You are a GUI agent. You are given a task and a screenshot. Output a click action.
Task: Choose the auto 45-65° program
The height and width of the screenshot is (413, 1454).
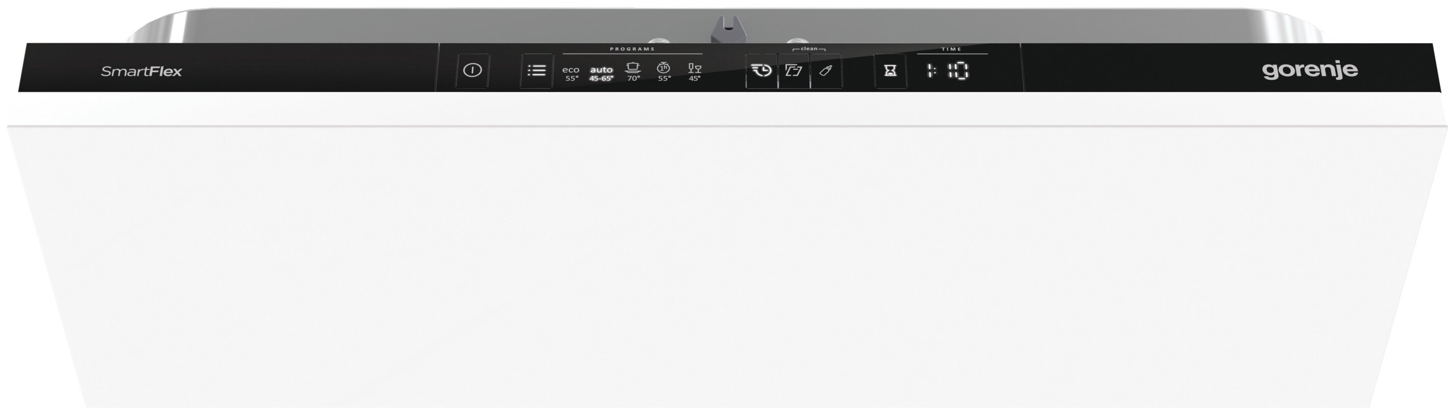(601, 73)
